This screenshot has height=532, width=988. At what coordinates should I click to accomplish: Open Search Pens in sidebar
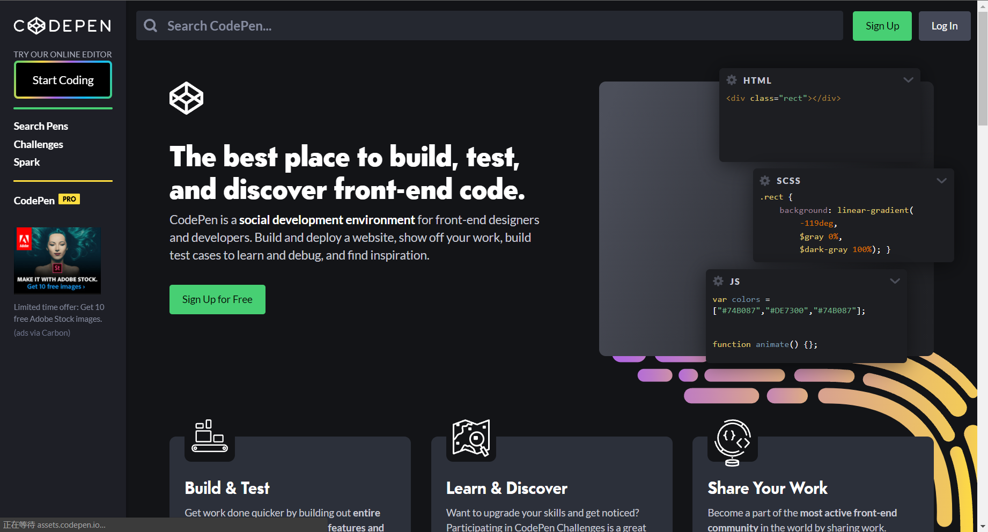(x=41, y=126)
